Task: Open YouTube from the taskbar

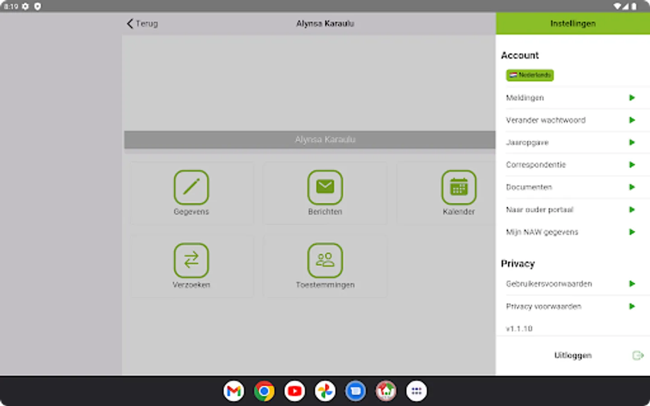Action: 294,391
